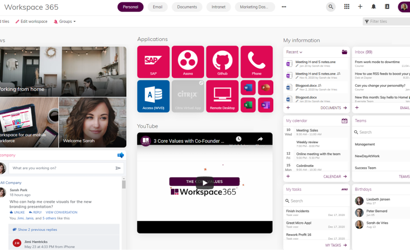
Task: Open calendar icon in My calendar tile
Action: coord(344,120)
